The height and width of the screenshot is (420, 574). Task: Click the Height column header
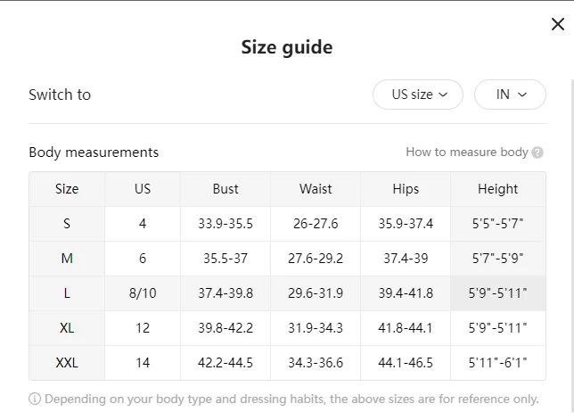[x=498, y=189]
